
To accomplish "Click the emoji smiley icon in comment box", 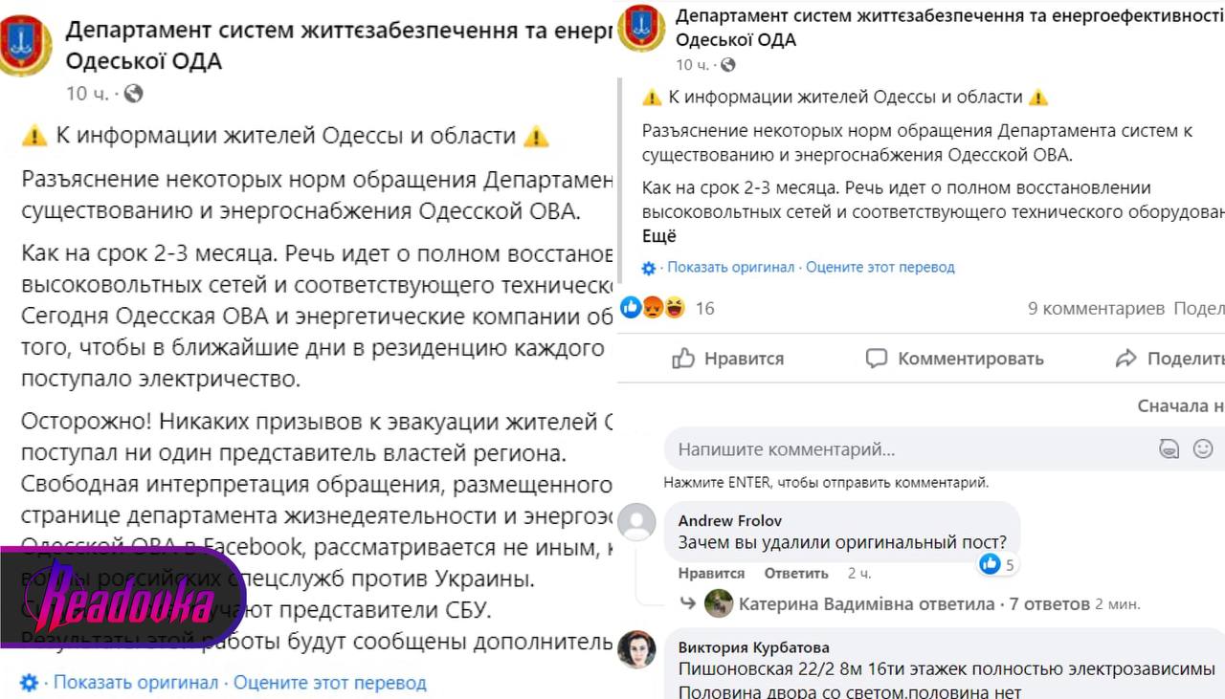I will click(x=1203, y=448).
